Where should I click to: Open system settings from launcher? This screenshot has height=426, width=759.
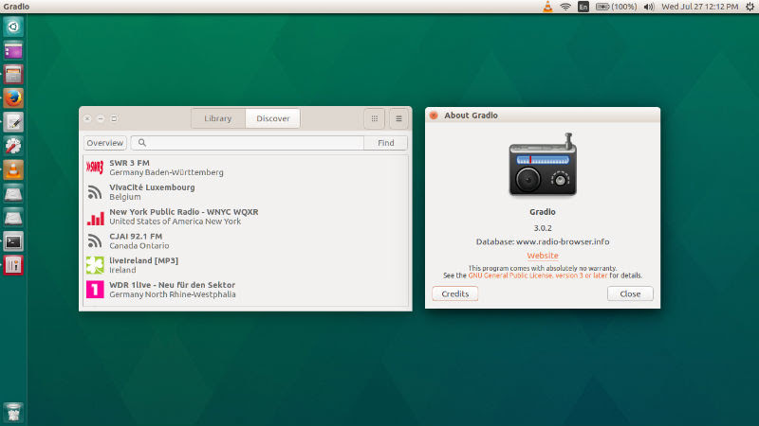(13, 146)
